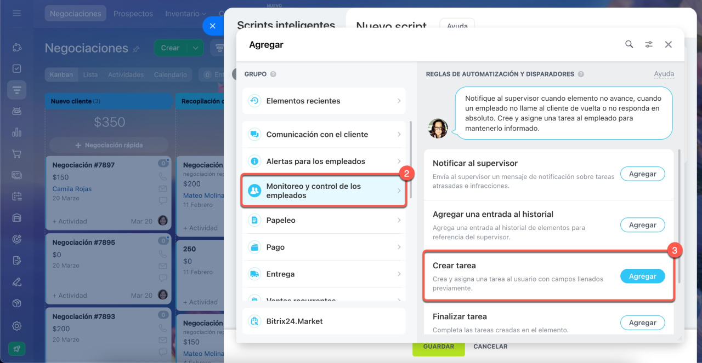Click the Negociación rápida button

109,145
